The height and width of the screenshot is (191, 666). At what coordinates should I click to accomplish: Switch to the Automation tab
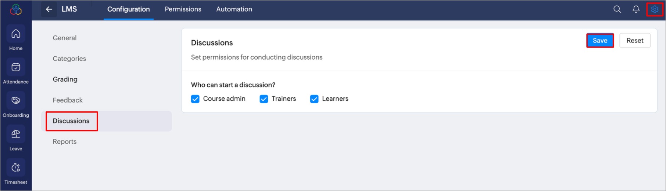pos(234,10)
